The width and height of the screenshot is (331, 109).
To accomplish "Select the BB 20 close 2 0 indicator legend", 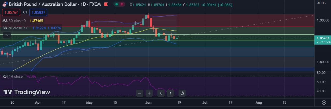I will [16, 28].
